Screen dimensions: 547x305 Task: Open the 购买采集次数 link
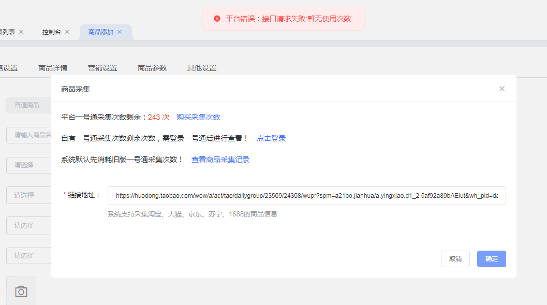coord(198,117)
